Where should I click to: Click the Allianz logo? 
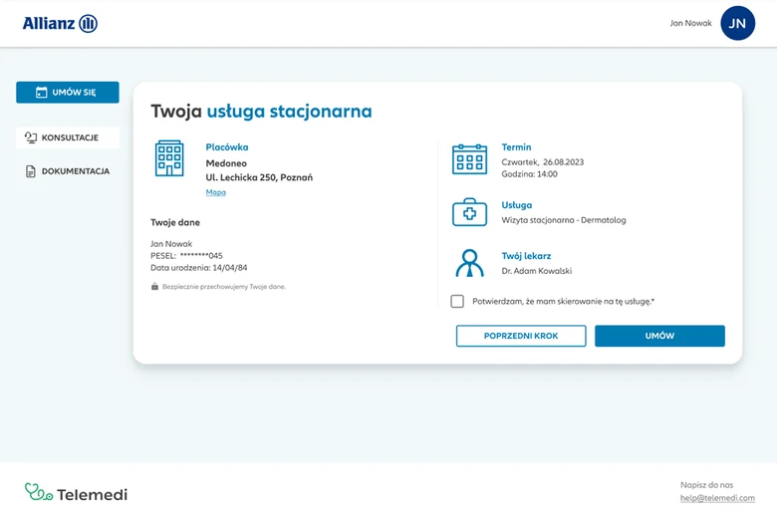(60, 23)
